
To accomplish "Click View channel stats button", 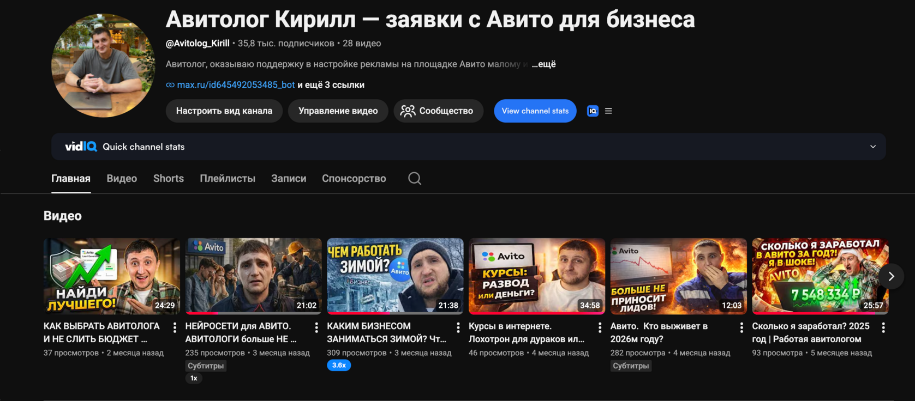I will point(535,111).
